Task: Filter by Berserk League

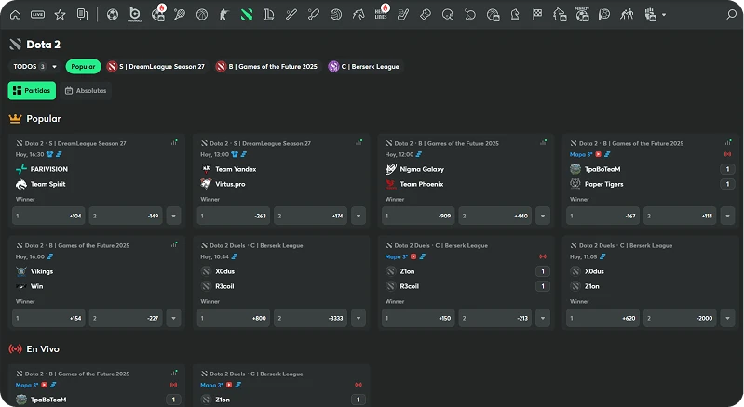Action: tap(364, 67)
